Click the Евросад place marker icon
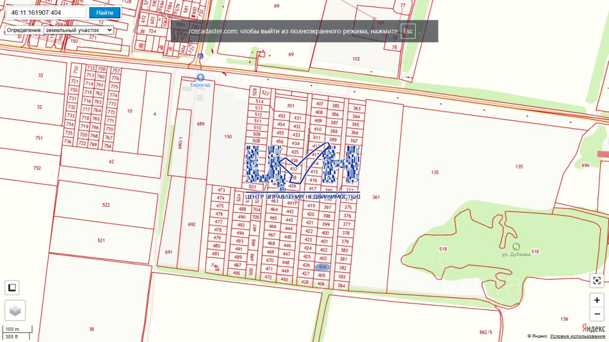609x342 pixels. 200,78
